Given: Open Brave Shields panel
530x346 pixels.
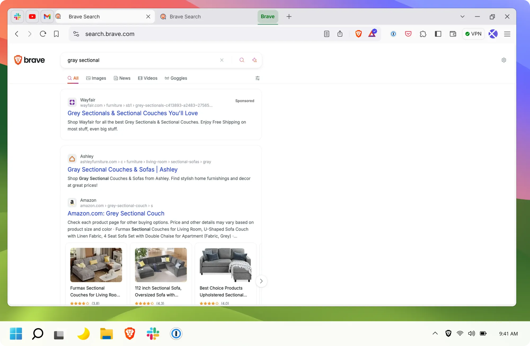Looking at the screenshot, I should point(359,34).
